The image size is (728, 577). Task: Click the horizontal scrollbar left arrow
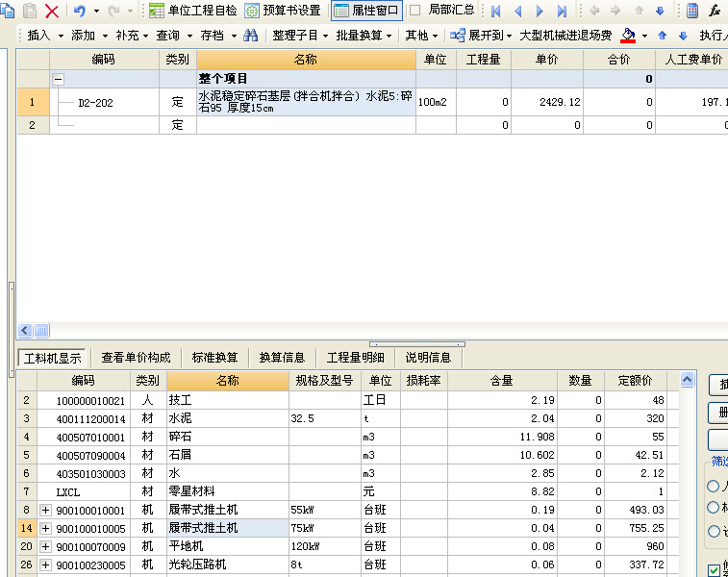25,330
